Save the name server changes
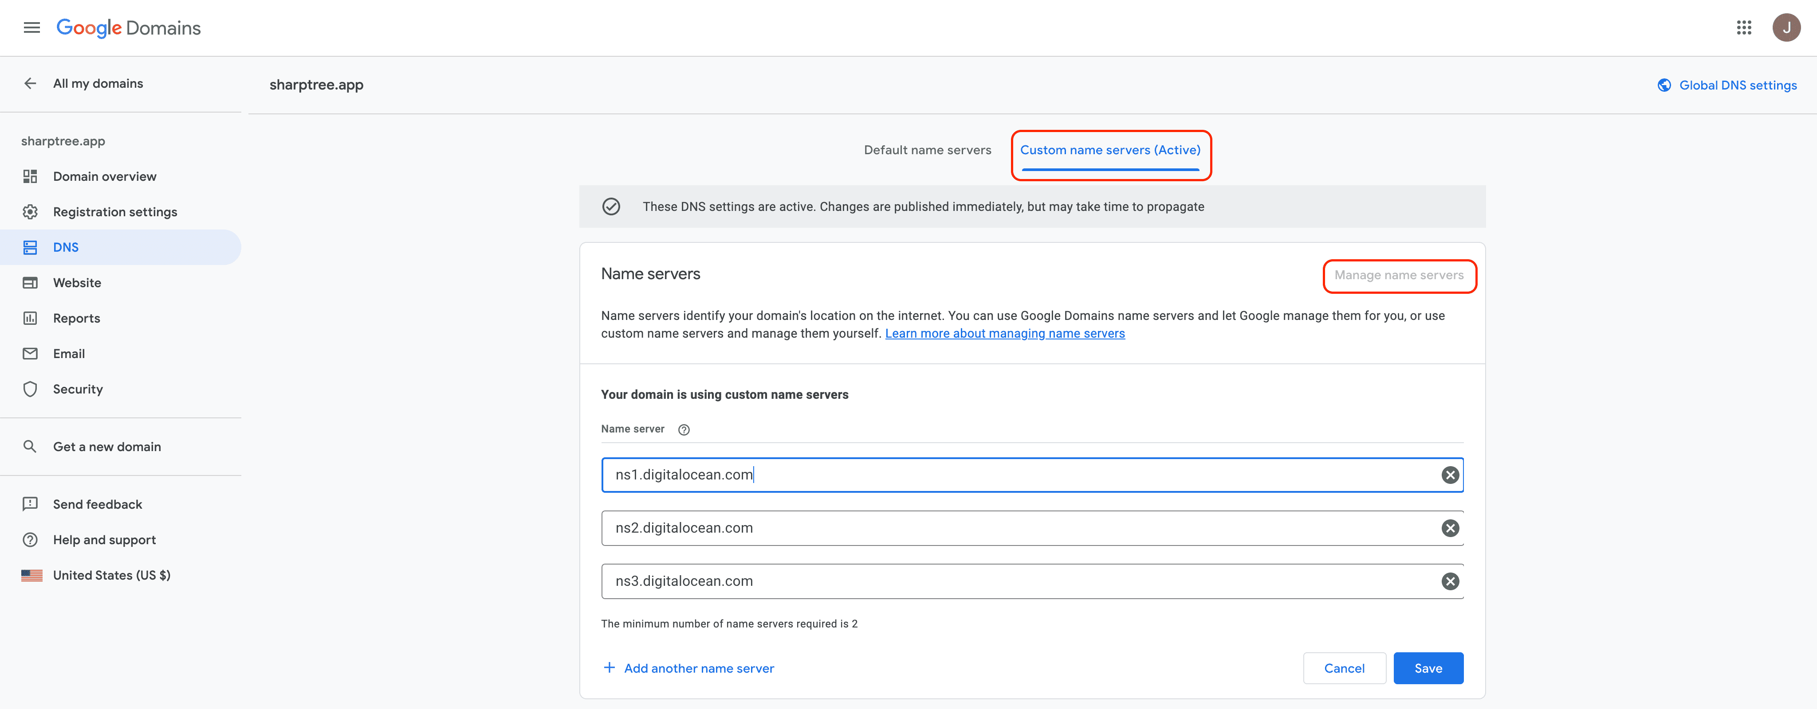The width and height of the screenshot is (1817, 709). coord(1428,668)
